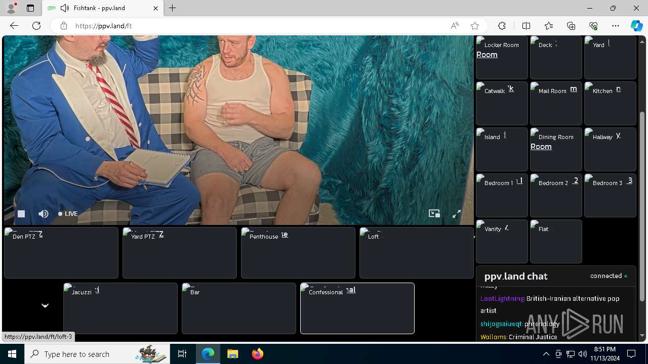Screen dimensions: 648x364
Task: Add this page to favorites
Action: 475,26
